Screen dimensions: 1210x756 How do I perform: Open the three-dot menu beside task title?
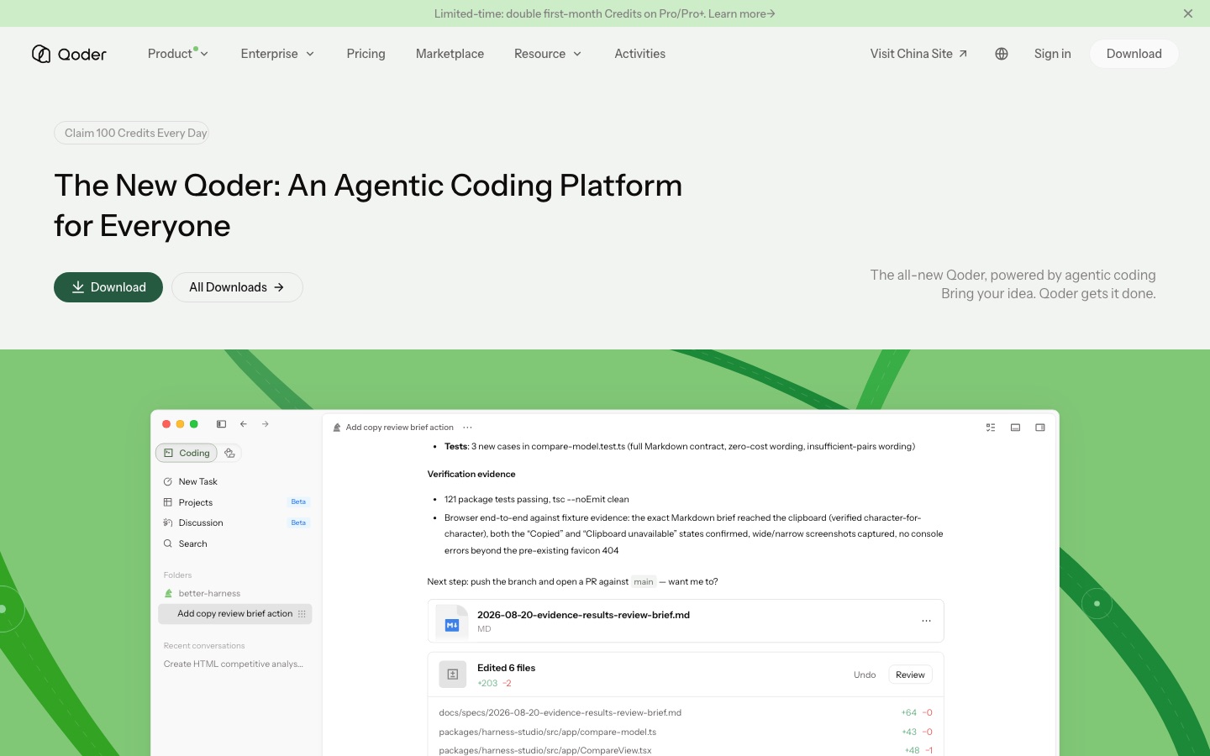[x=467, y=428]
